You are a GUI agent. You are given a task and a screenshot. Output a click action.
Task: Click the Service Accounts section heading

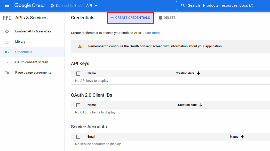coord(89,127)
